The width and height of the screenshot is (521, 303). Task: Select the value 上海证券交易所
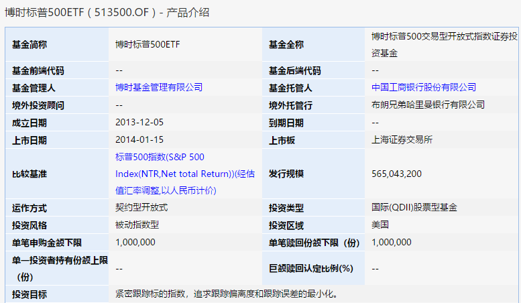(402, 139)
